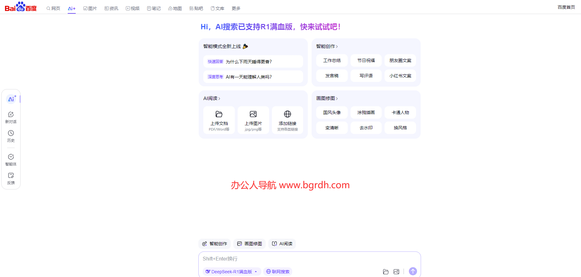Choose the 国风头像 option
This screenshot has height=277, width=581.
[332, 112]
